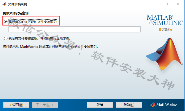Close the installer window
185x111 pixels.
(178, 4)
